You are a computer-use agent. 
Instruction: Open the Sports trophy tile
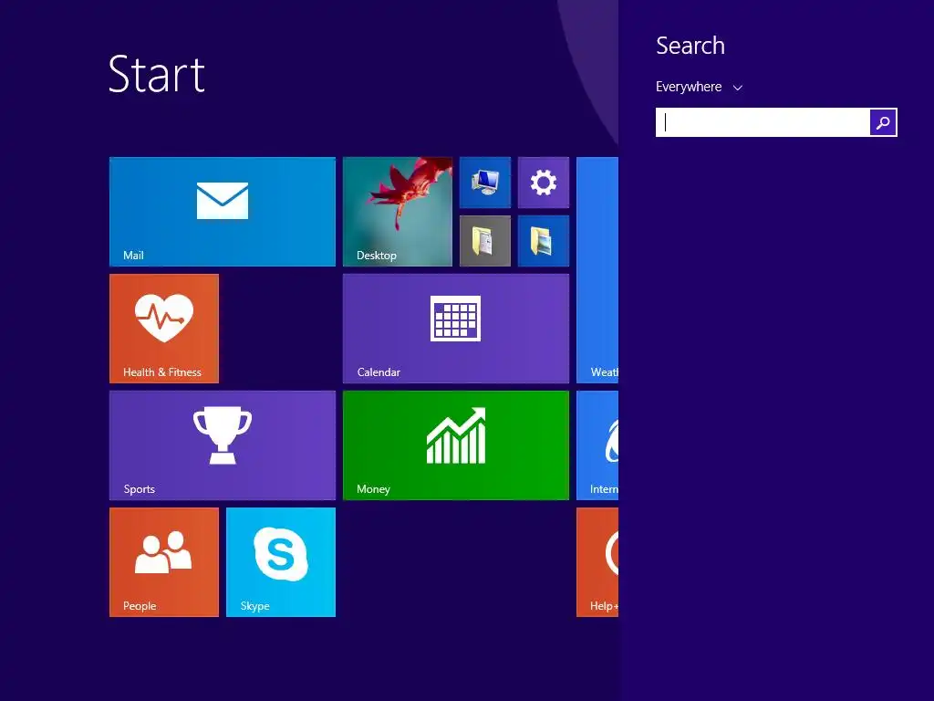(x=223, y=445)
